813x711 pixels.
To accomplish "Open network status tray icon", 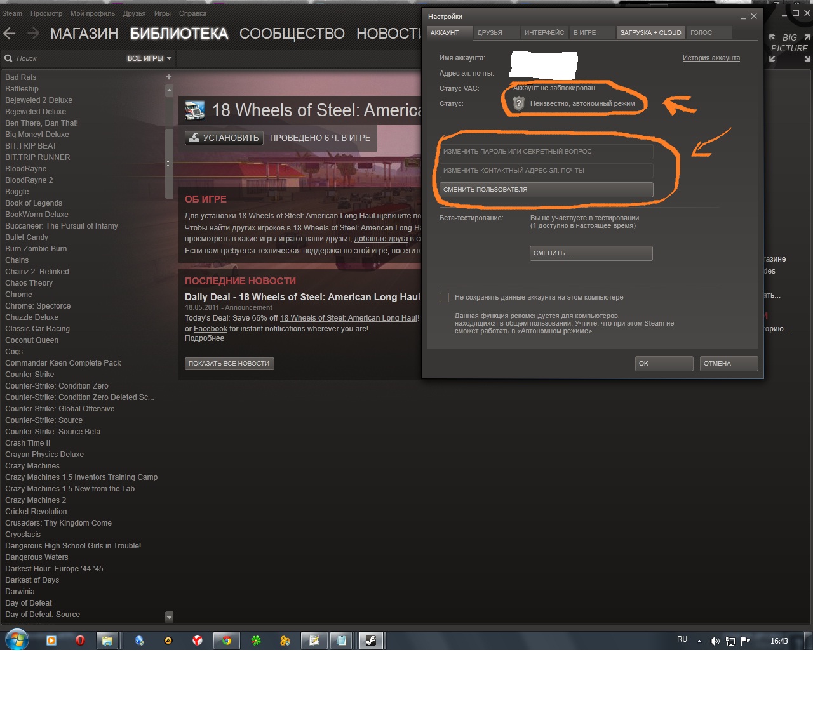I will click(730, 641).
